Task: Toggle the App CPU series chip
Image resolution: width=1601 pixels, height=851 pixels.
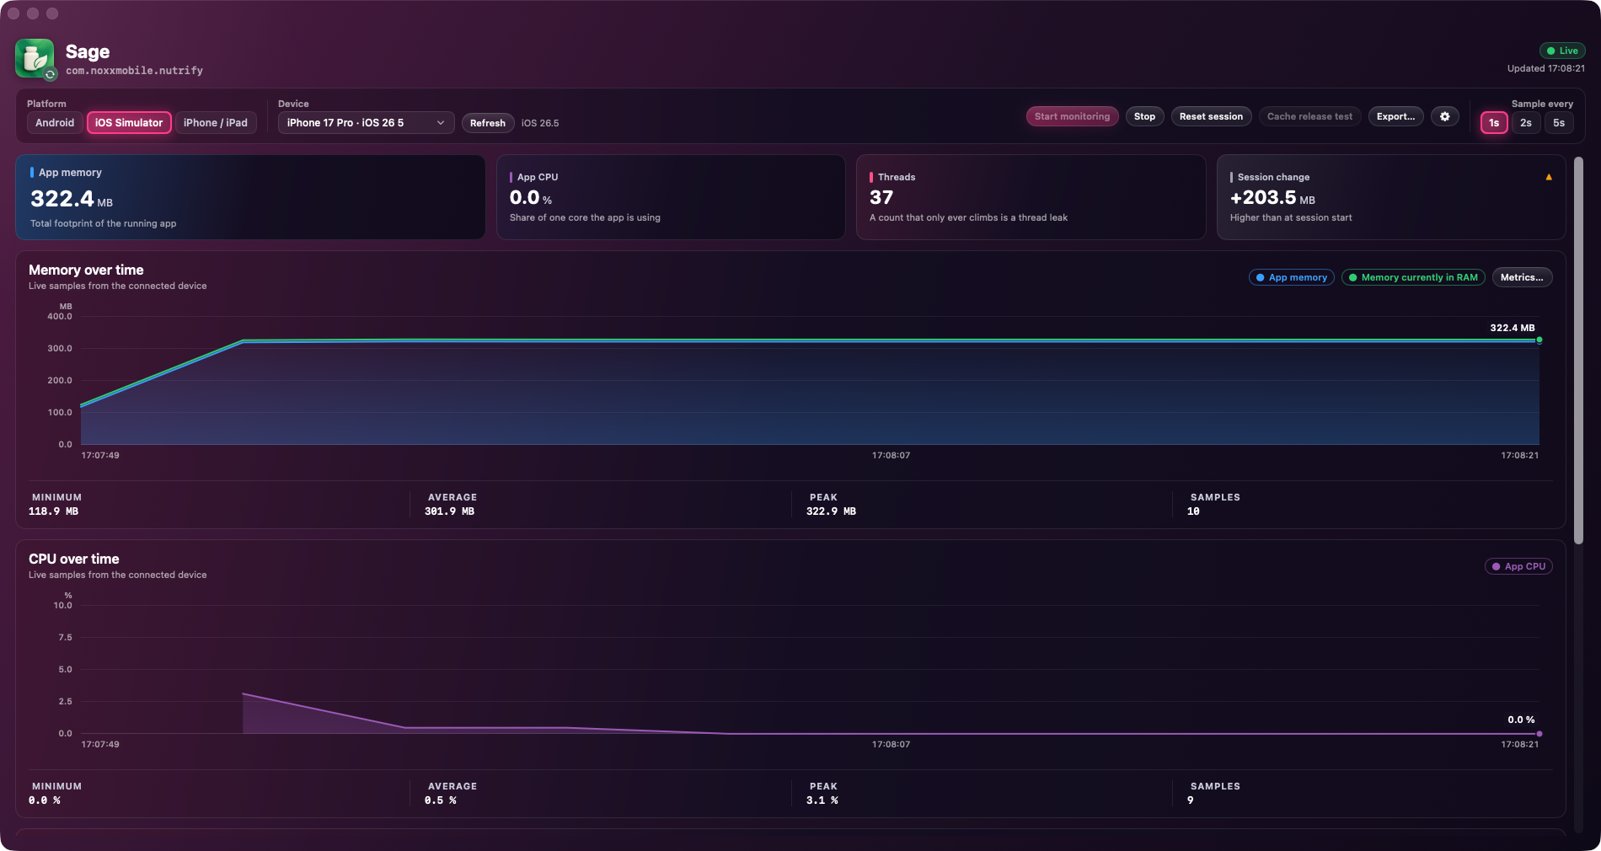Action: 1518,566
